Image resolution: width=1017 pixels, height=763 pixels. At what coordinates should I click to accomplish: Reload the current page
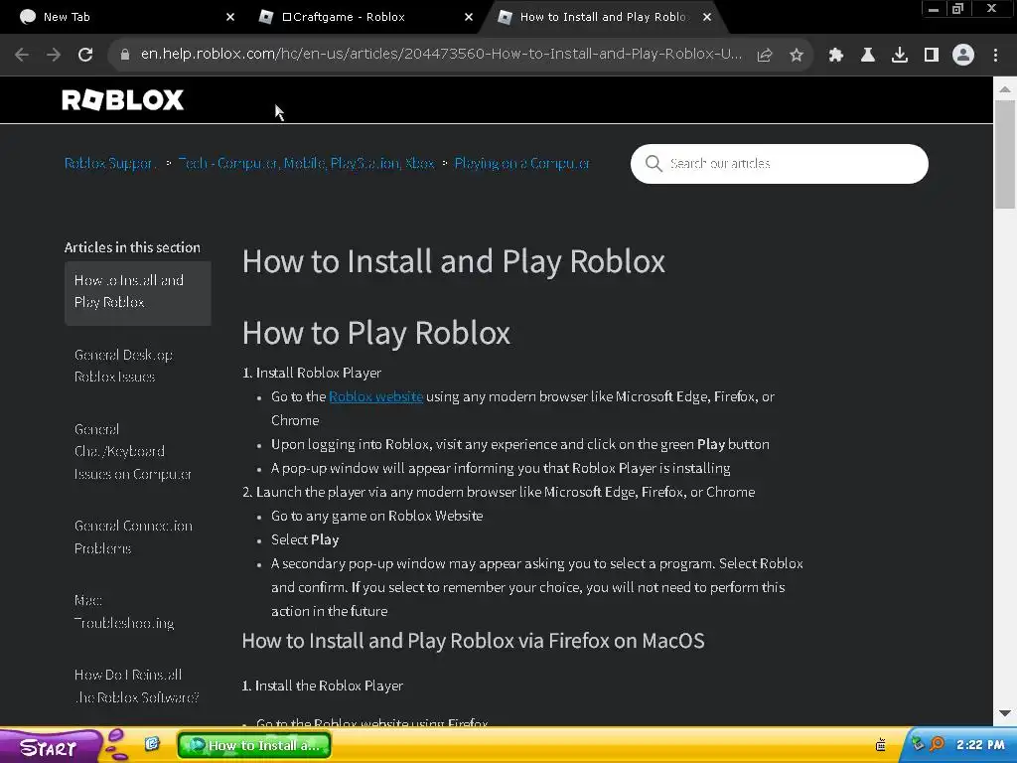pos(85,55)
